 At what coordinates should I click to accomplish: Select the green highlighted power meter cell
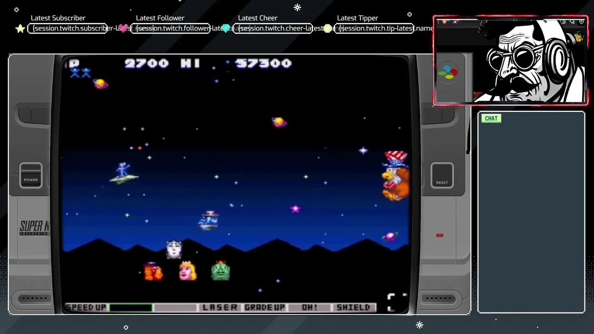pyautogui.click(x=131, y=308)
